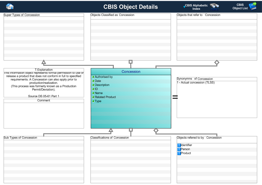Screen dimensions: 262x185
Task: Click the icon beside Identifier object
Action: click(179, 145)
